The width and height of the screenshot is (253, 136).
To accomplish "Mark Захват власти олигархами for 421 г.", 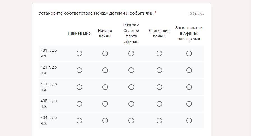I will pos(189,70).
